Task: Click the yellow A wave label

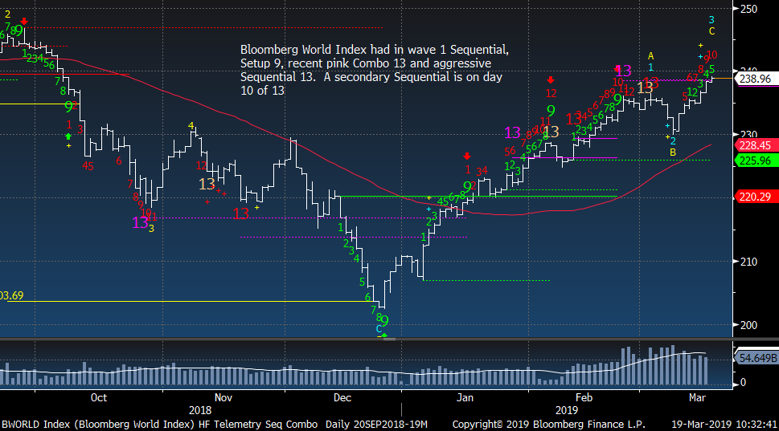Action: 651,56
